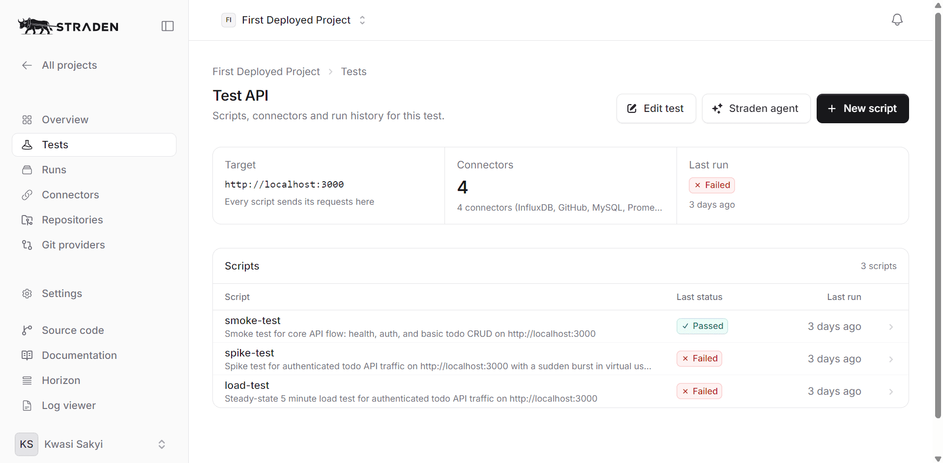943x463 pixels.
Task: Click the Failed badge under Last run
Action: 712,185
